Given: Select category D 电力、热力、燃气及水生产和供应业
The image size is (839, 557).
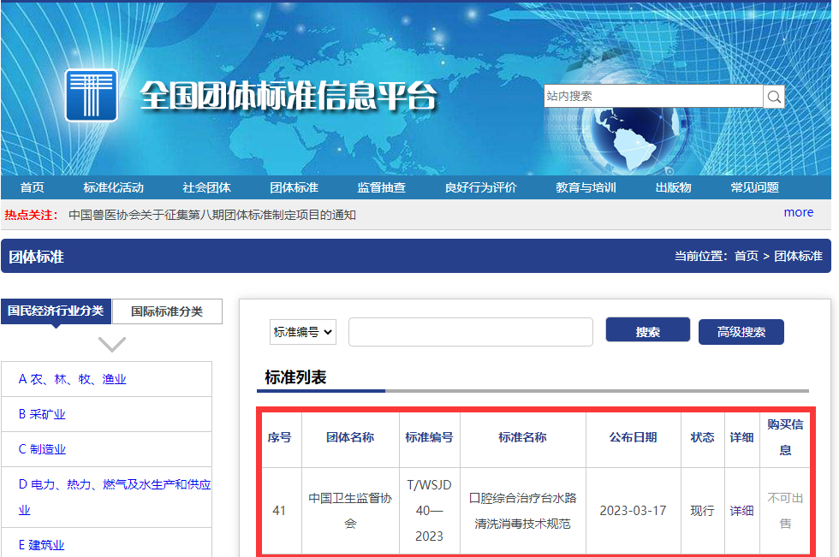Looking at the screenshot, I should [115, 497].
